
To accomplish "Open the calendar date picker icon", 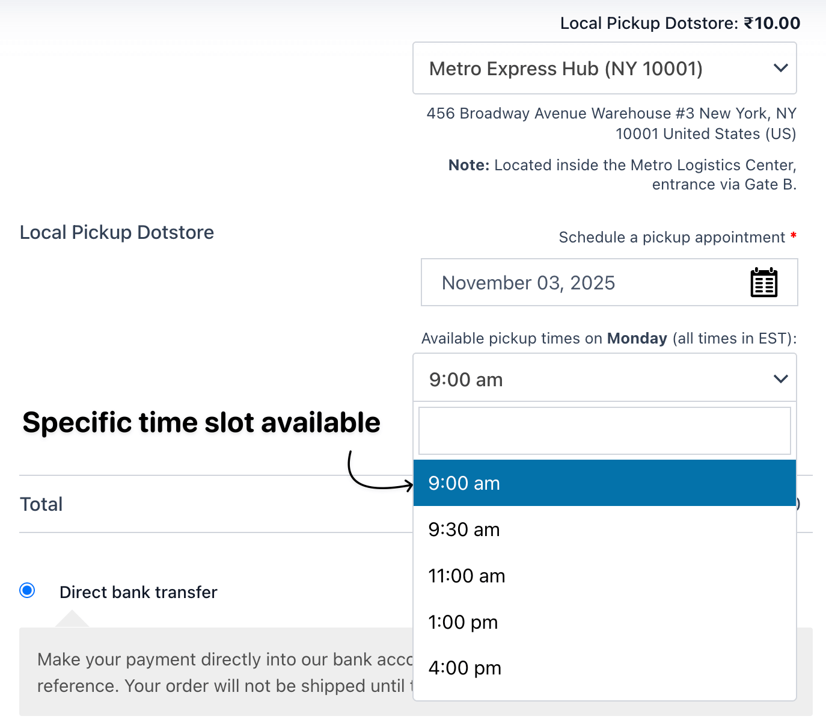I will (763, 282).
